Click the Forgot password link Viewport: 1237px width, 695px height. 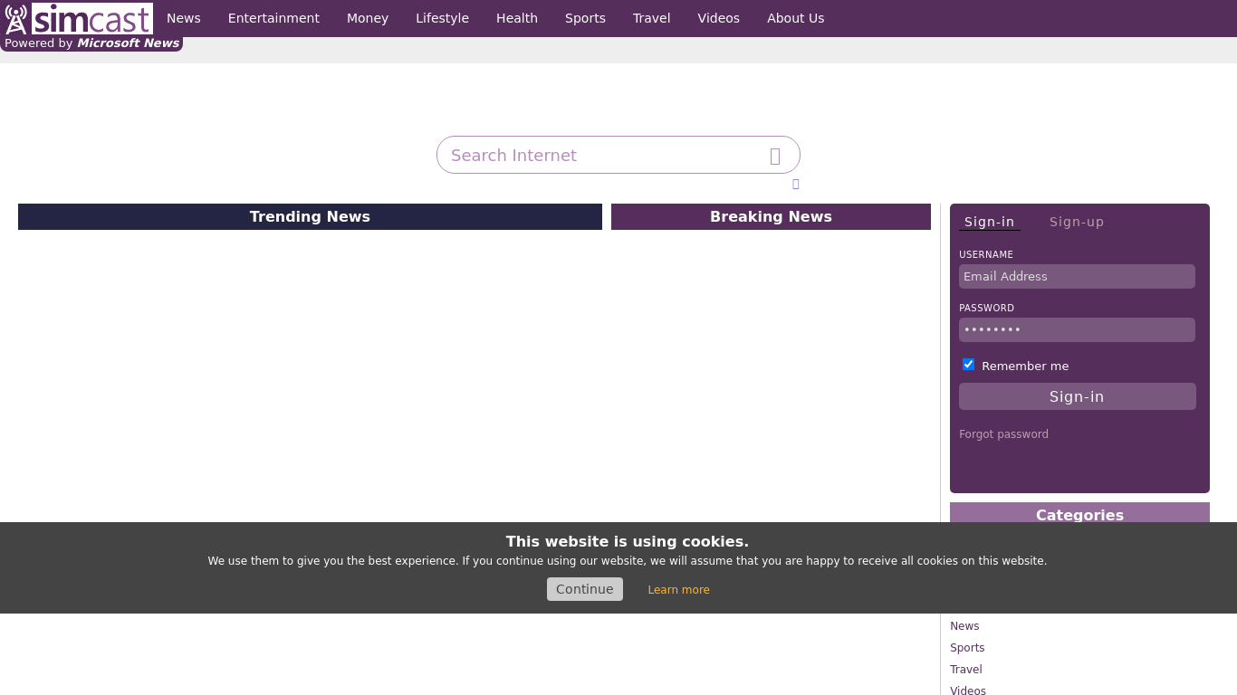tap(1003, 434)
